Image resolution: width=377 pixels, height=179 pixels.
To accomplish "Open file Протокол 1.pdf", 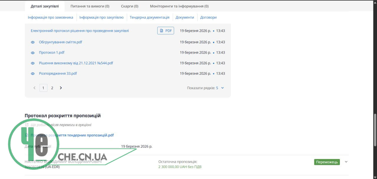I will pos(52,52).
